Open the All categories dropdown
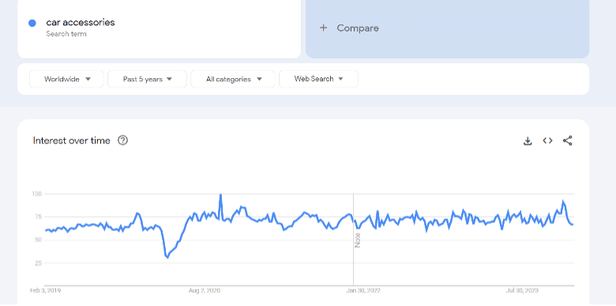The image size is (616, 306). pyautogui.click(x=233, y=79)
